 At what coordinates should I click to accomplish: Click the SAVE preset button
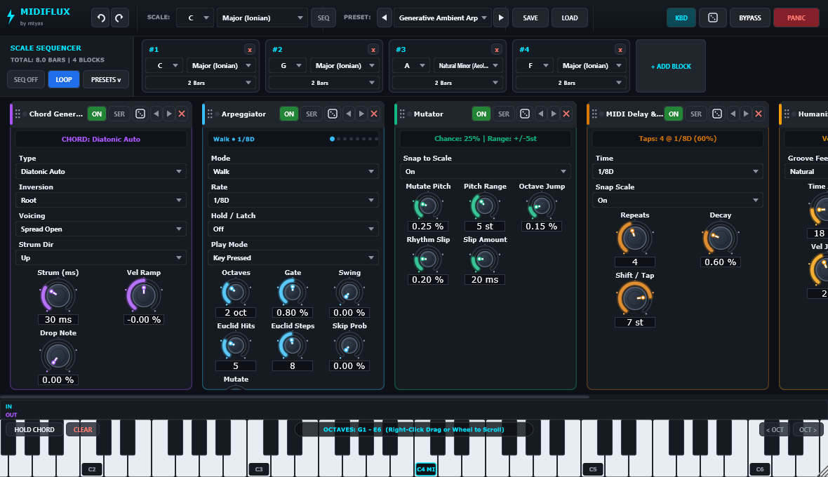coord(530,18)
